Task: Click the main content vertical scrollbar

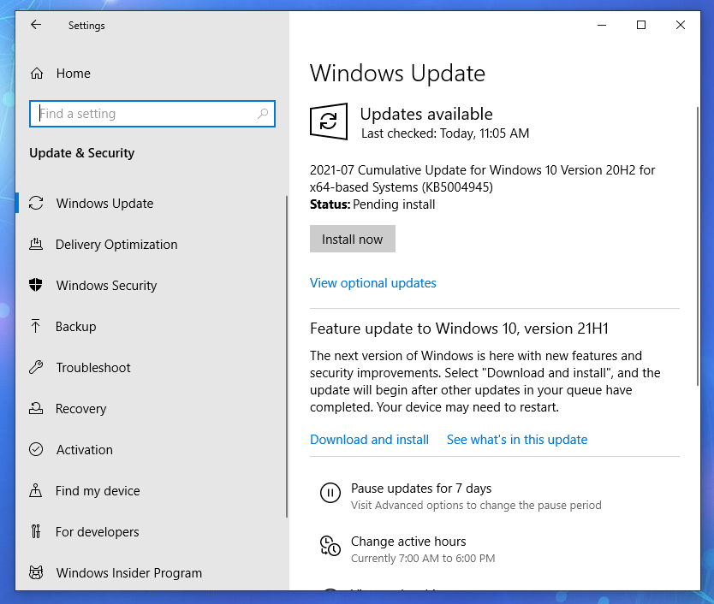Action: tap(698, 246)
